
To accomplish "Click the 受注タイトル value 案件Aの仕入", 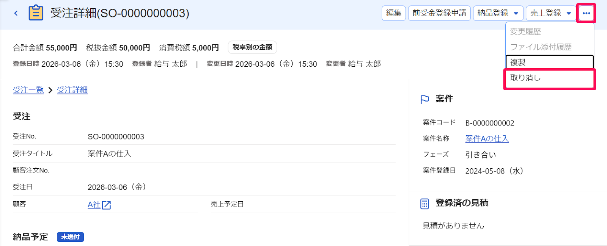I will click(x=109, y=154).
